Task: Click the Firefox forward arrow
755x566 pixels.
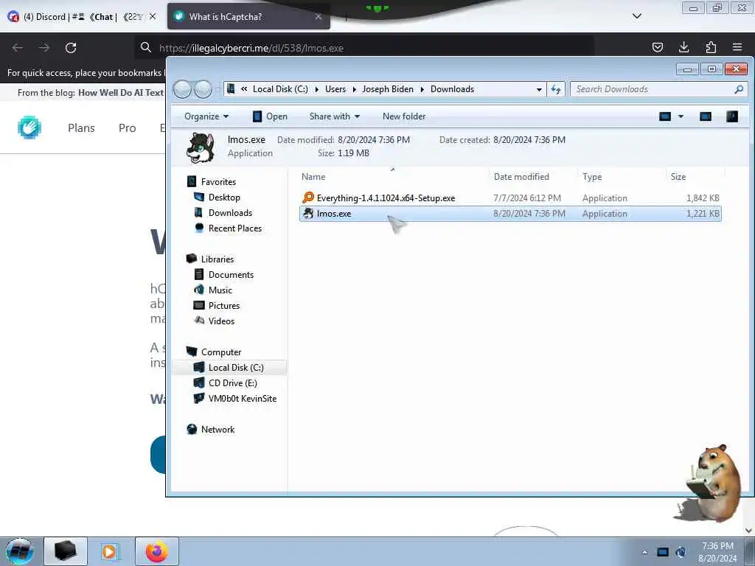Action: (x=44, y=48)
